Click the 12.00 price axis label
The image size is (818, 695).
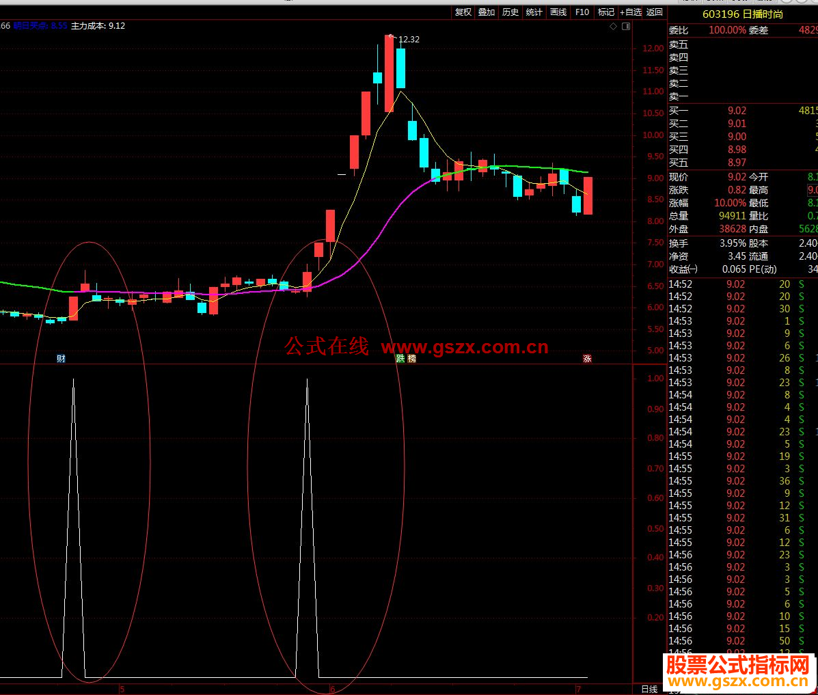click(653, 49)
